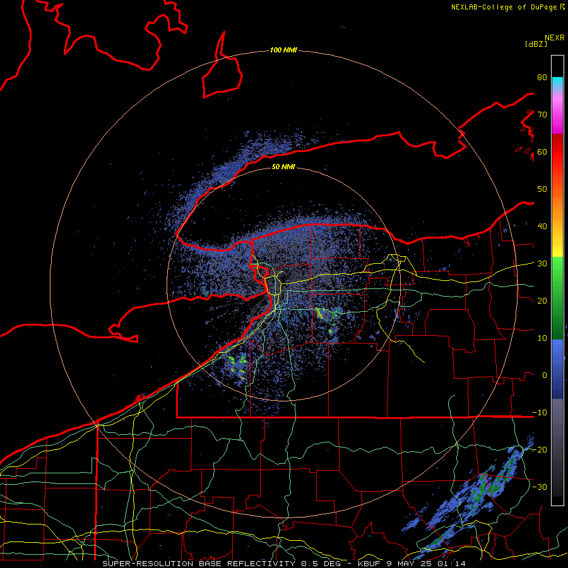Click the 60 dBZ scale value
The height and width of the screenshot is (568, 568).
pos(542,151)
